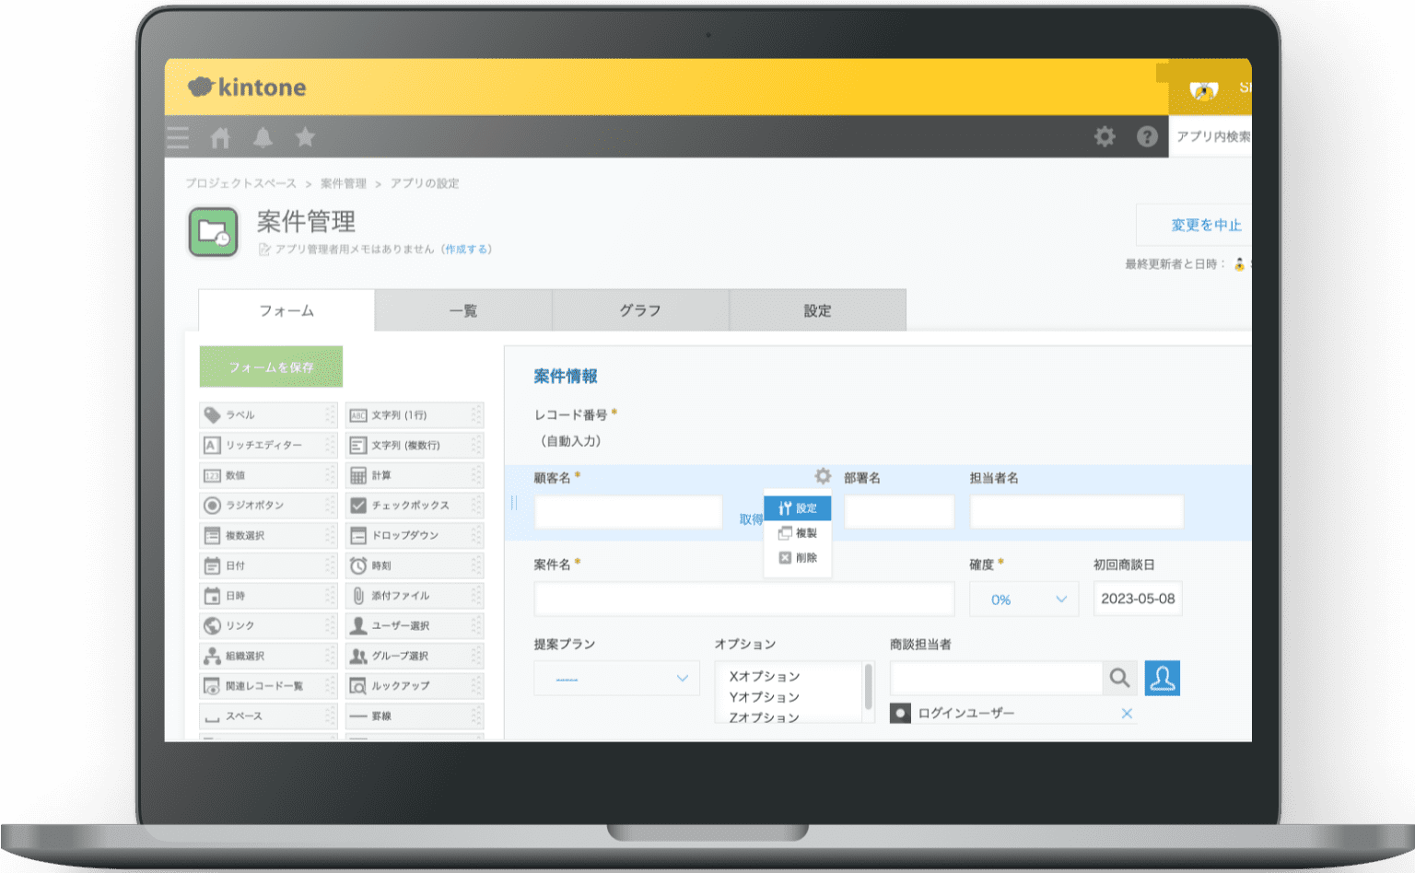Viewport: 1415px width, 873px height.
Task: Click the magnifier icon in 商談担当者 search box
Action: [x=1119, y=678]
